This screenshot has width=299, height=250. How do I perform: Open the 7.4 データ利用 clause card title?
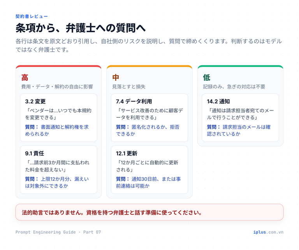click(x=134, y=101)
